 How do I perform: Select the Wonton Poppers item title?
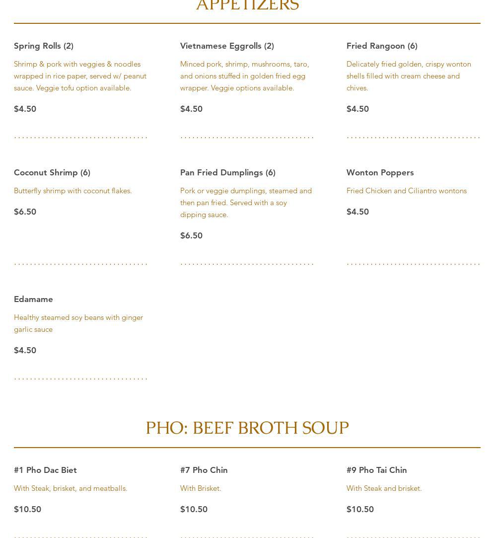[380, 172]
